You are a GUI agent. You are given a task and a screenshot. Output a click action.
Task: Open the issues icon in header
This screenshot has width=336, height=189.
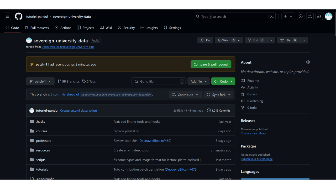coord(301,17)
